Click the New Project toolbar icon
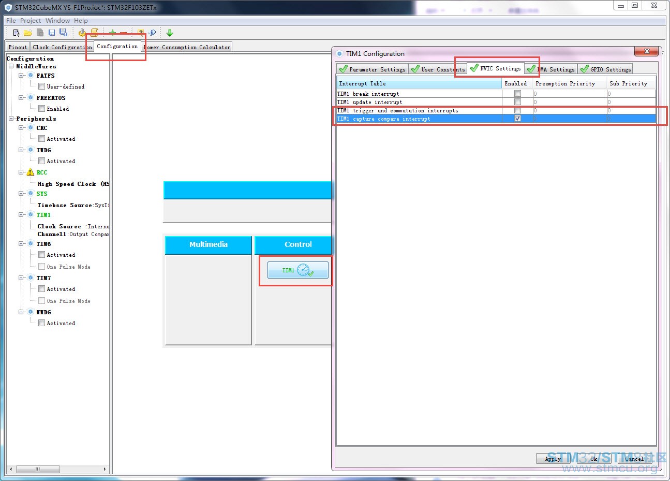The width and height of the screenshot is (670, 481). click(17, 33)
